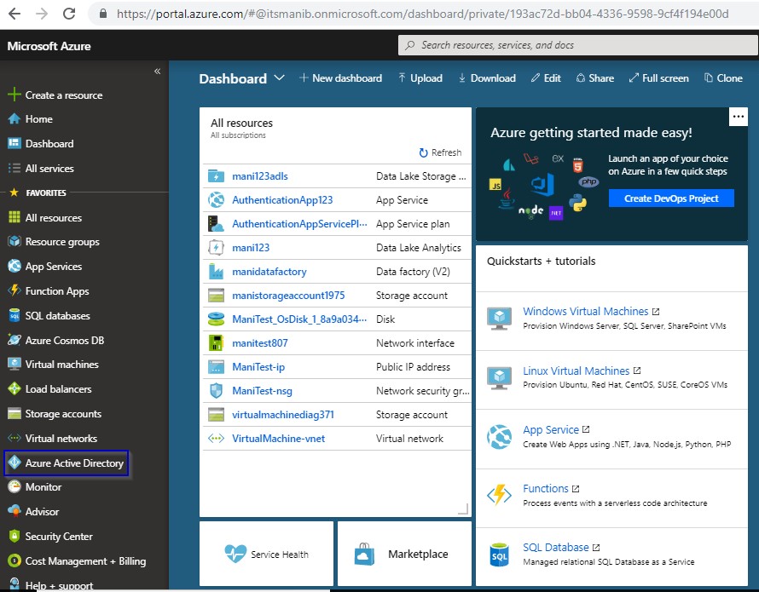Viewport: 759px width, 592px height.
Task: Click the Data factory (V2) type text
Action: pyautogui.click(x=413, y=272)
